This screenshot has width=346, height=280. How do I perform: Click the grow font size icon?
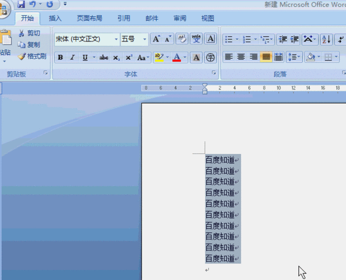[156, 39]
